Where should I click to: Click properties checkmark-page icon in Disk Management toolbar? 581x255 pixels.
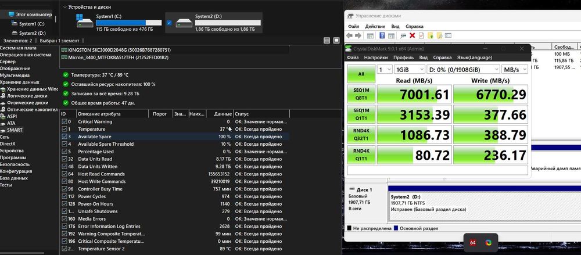pyautogui.click(x=421, y=35)
